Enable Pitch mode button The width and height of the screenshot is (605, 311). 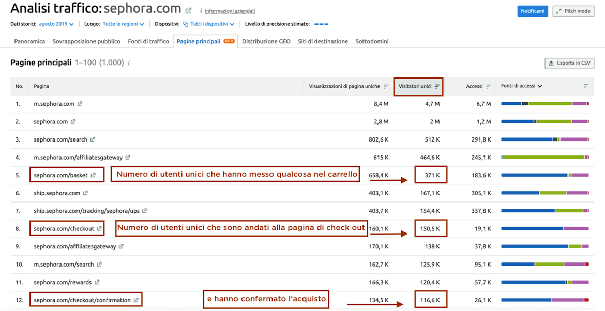click(573, 11)
